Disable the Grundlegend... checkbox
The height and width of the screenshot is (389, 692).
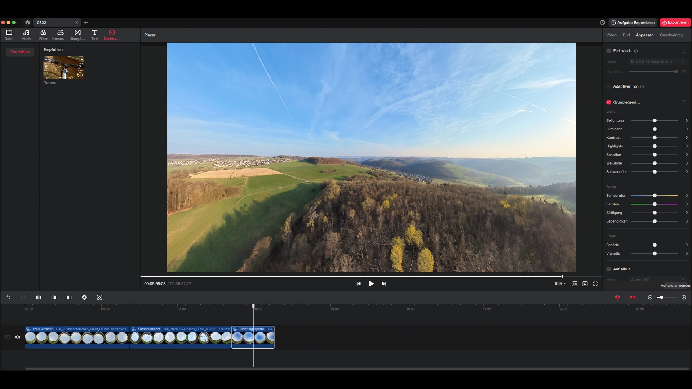pos(609,102)
